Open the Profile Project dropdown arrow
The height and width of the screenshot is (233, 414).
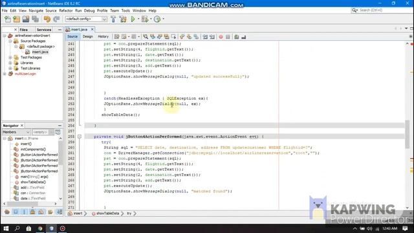(x=164, y=19)
